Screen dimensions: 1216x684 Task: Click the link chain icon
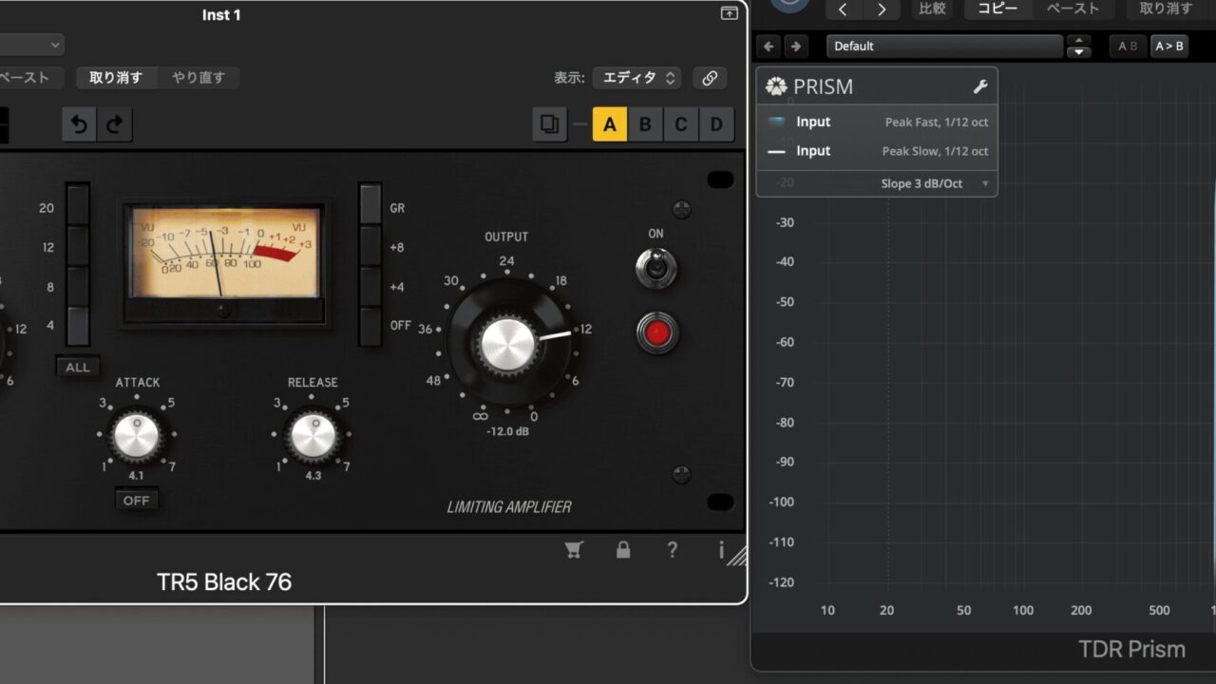click(x=710, y=78)
